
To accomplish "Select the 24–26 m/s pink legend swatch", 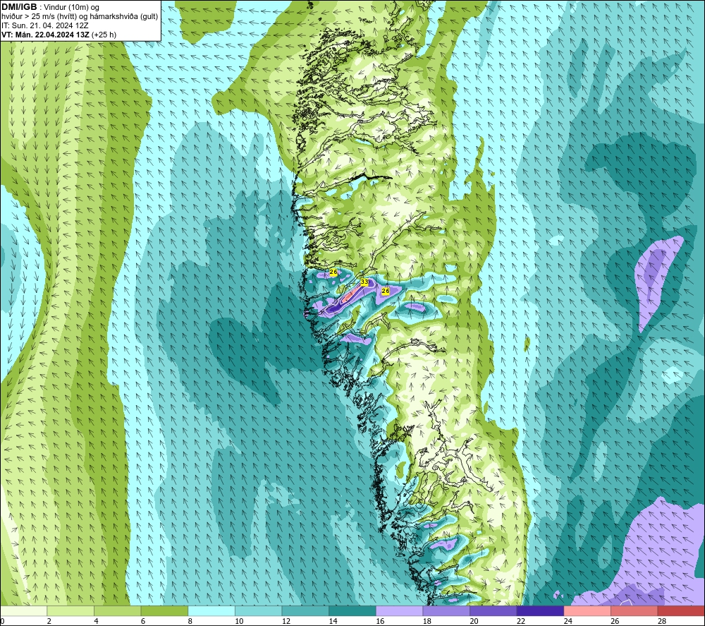I will [x=587, y=611].
